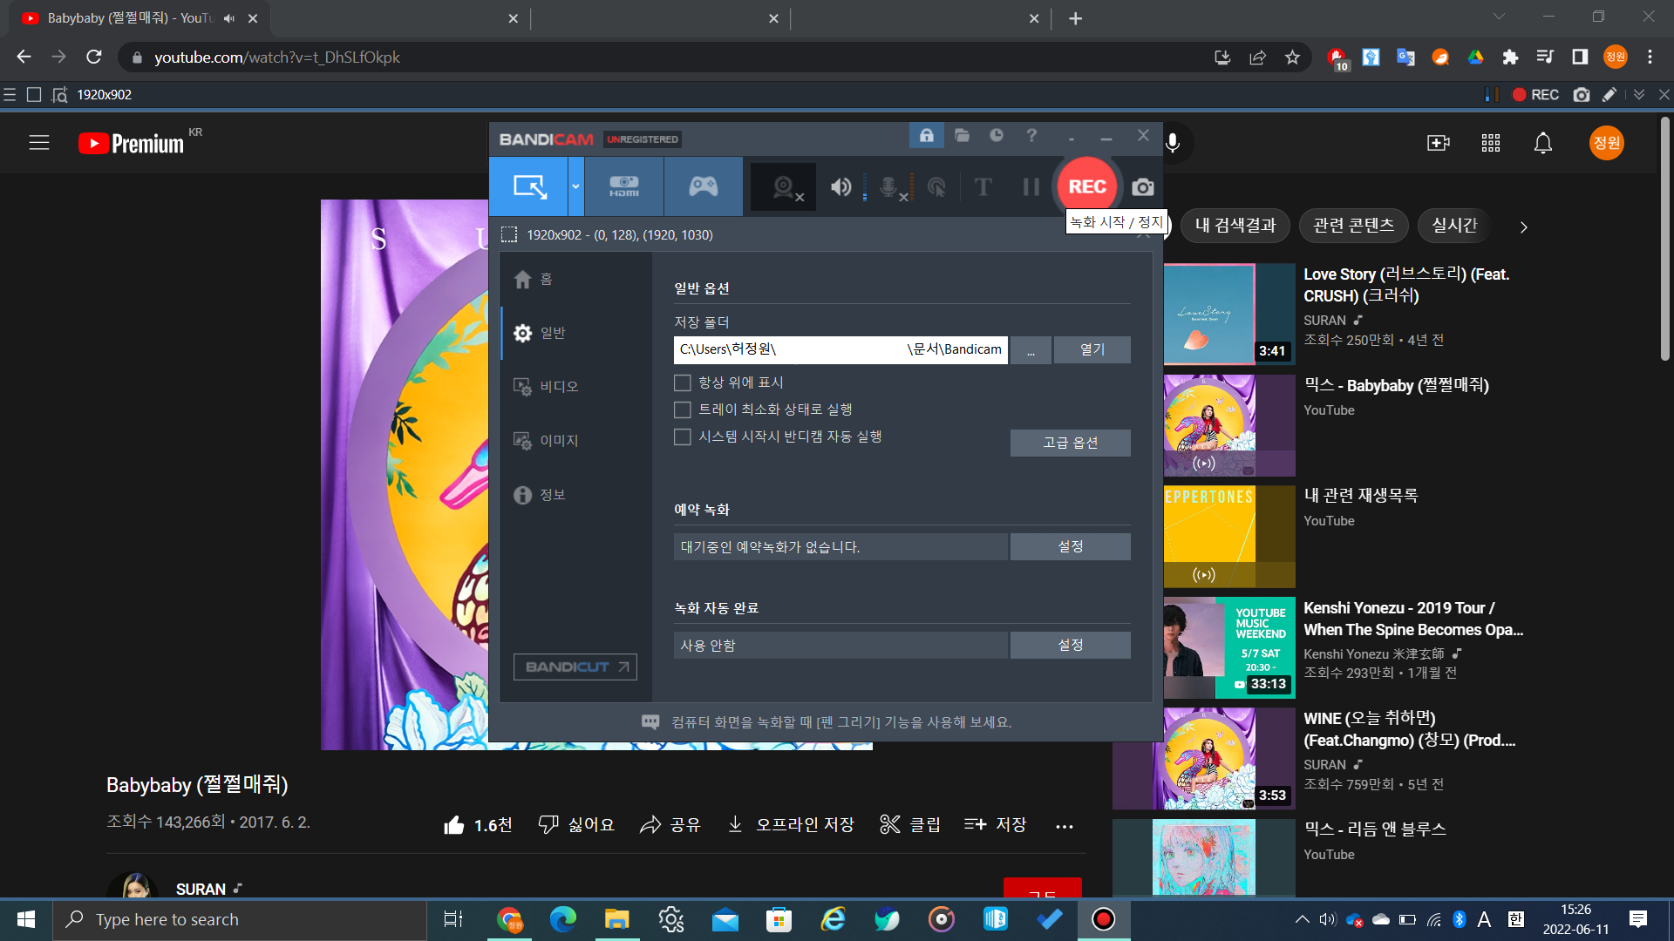This screenshot has width=1674, height=941.
Task: Click the Bandicam screenshot camera icon
Action: point(1142,187)
